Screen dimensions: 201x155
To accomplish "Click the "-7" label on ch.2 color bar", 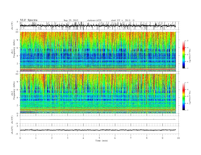I will pyautogui.click(x=187, y=110).
